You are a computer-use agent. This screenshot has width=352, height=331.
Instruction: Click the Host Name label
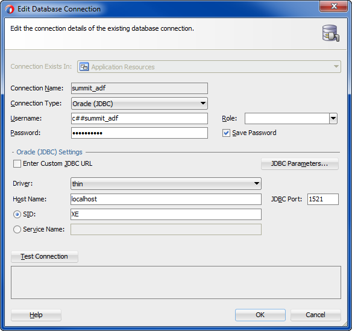coord(30,199)
